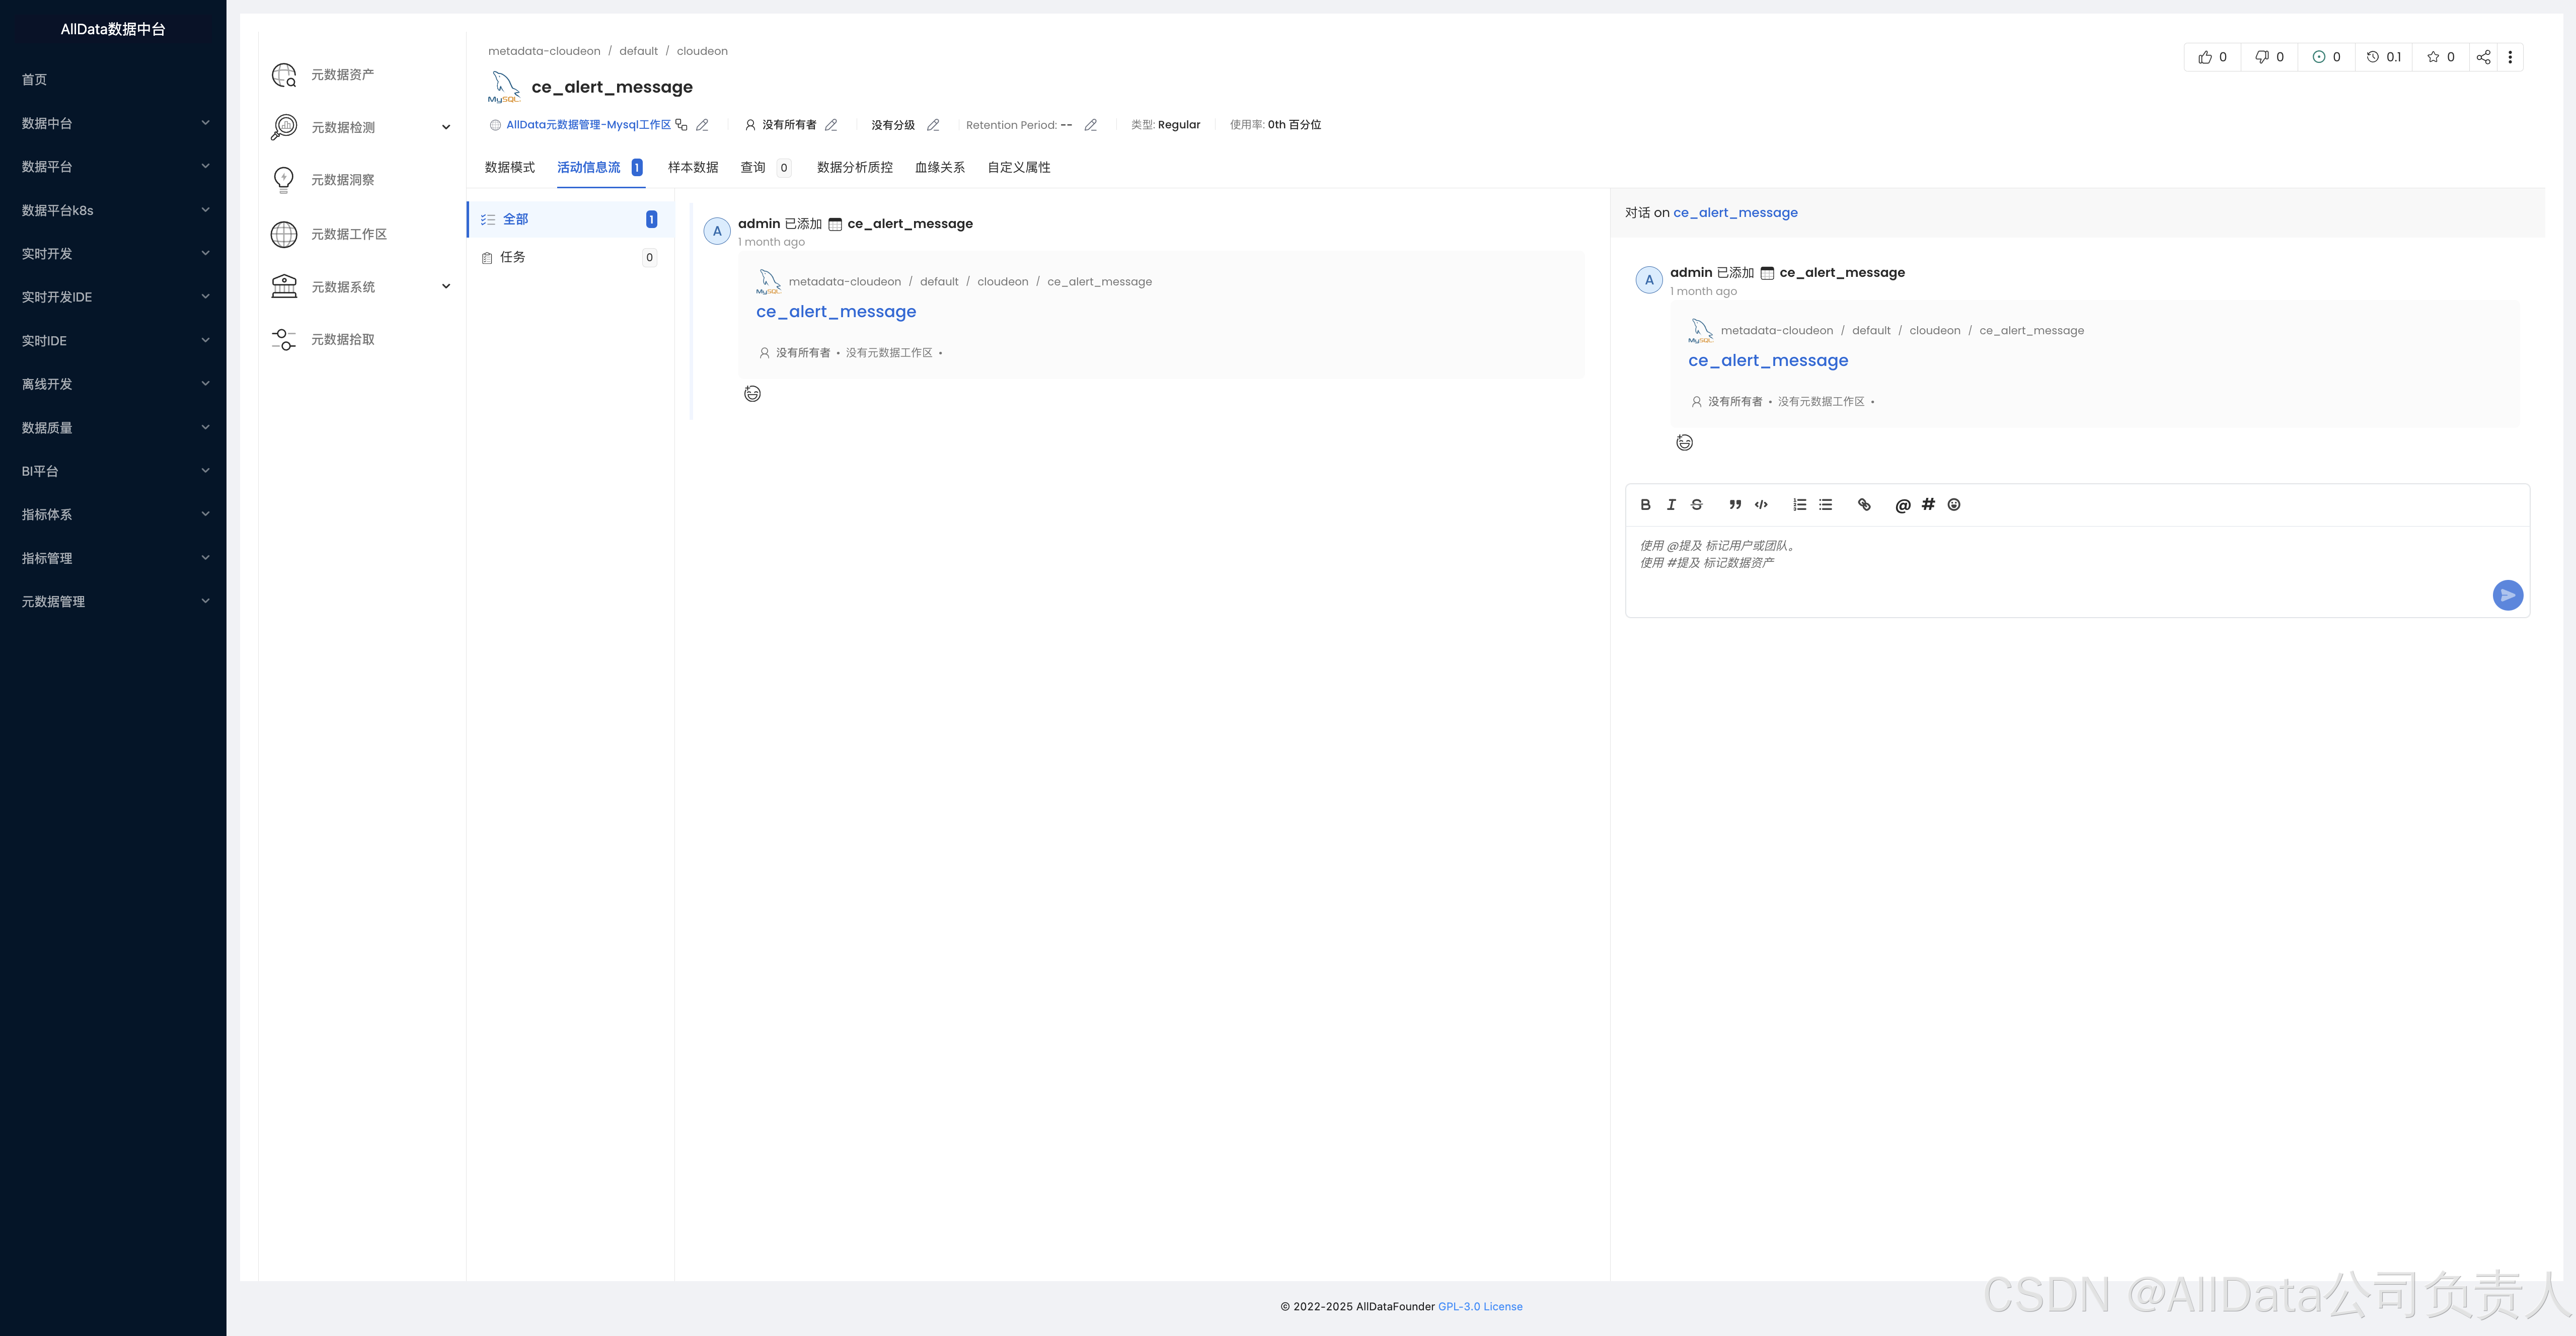Toggle the star follow button
The width and height of the screenshot is (2576, 1336).
pyautogui.click(x=2440, y=57)
